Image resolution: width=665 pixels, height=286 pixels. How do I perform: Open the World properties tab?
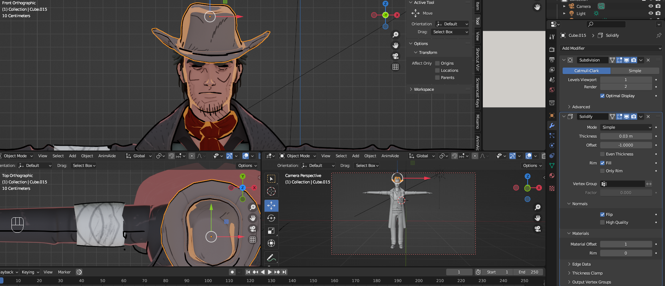(552, 90)
